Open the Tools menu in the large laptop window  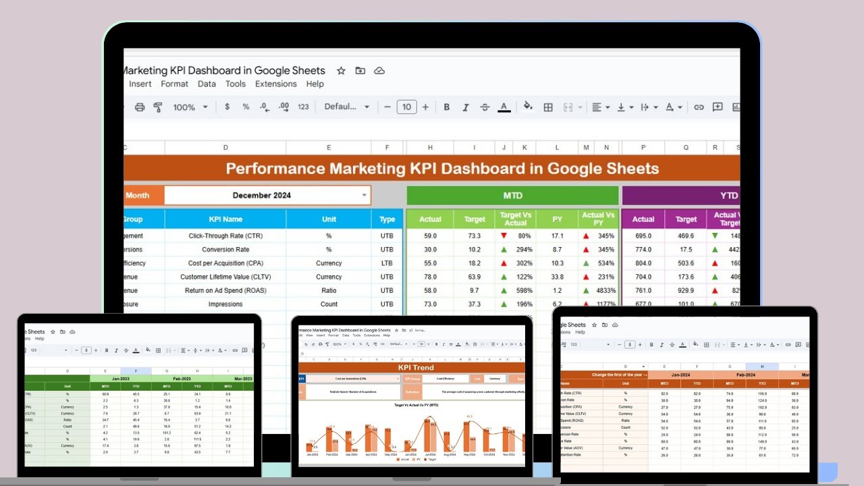point(236,84)
